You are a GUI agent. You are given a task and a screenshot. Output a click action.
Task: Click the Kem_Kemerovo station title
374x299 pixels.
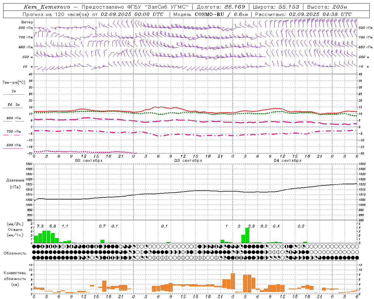47,7
